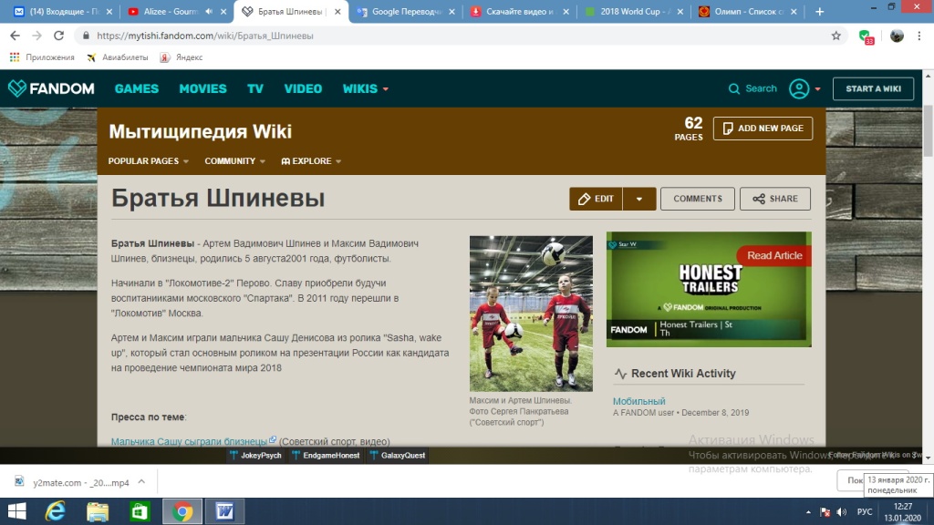
Task: Open the Microsoft Store taskbar icon
Action: (140, 511)
